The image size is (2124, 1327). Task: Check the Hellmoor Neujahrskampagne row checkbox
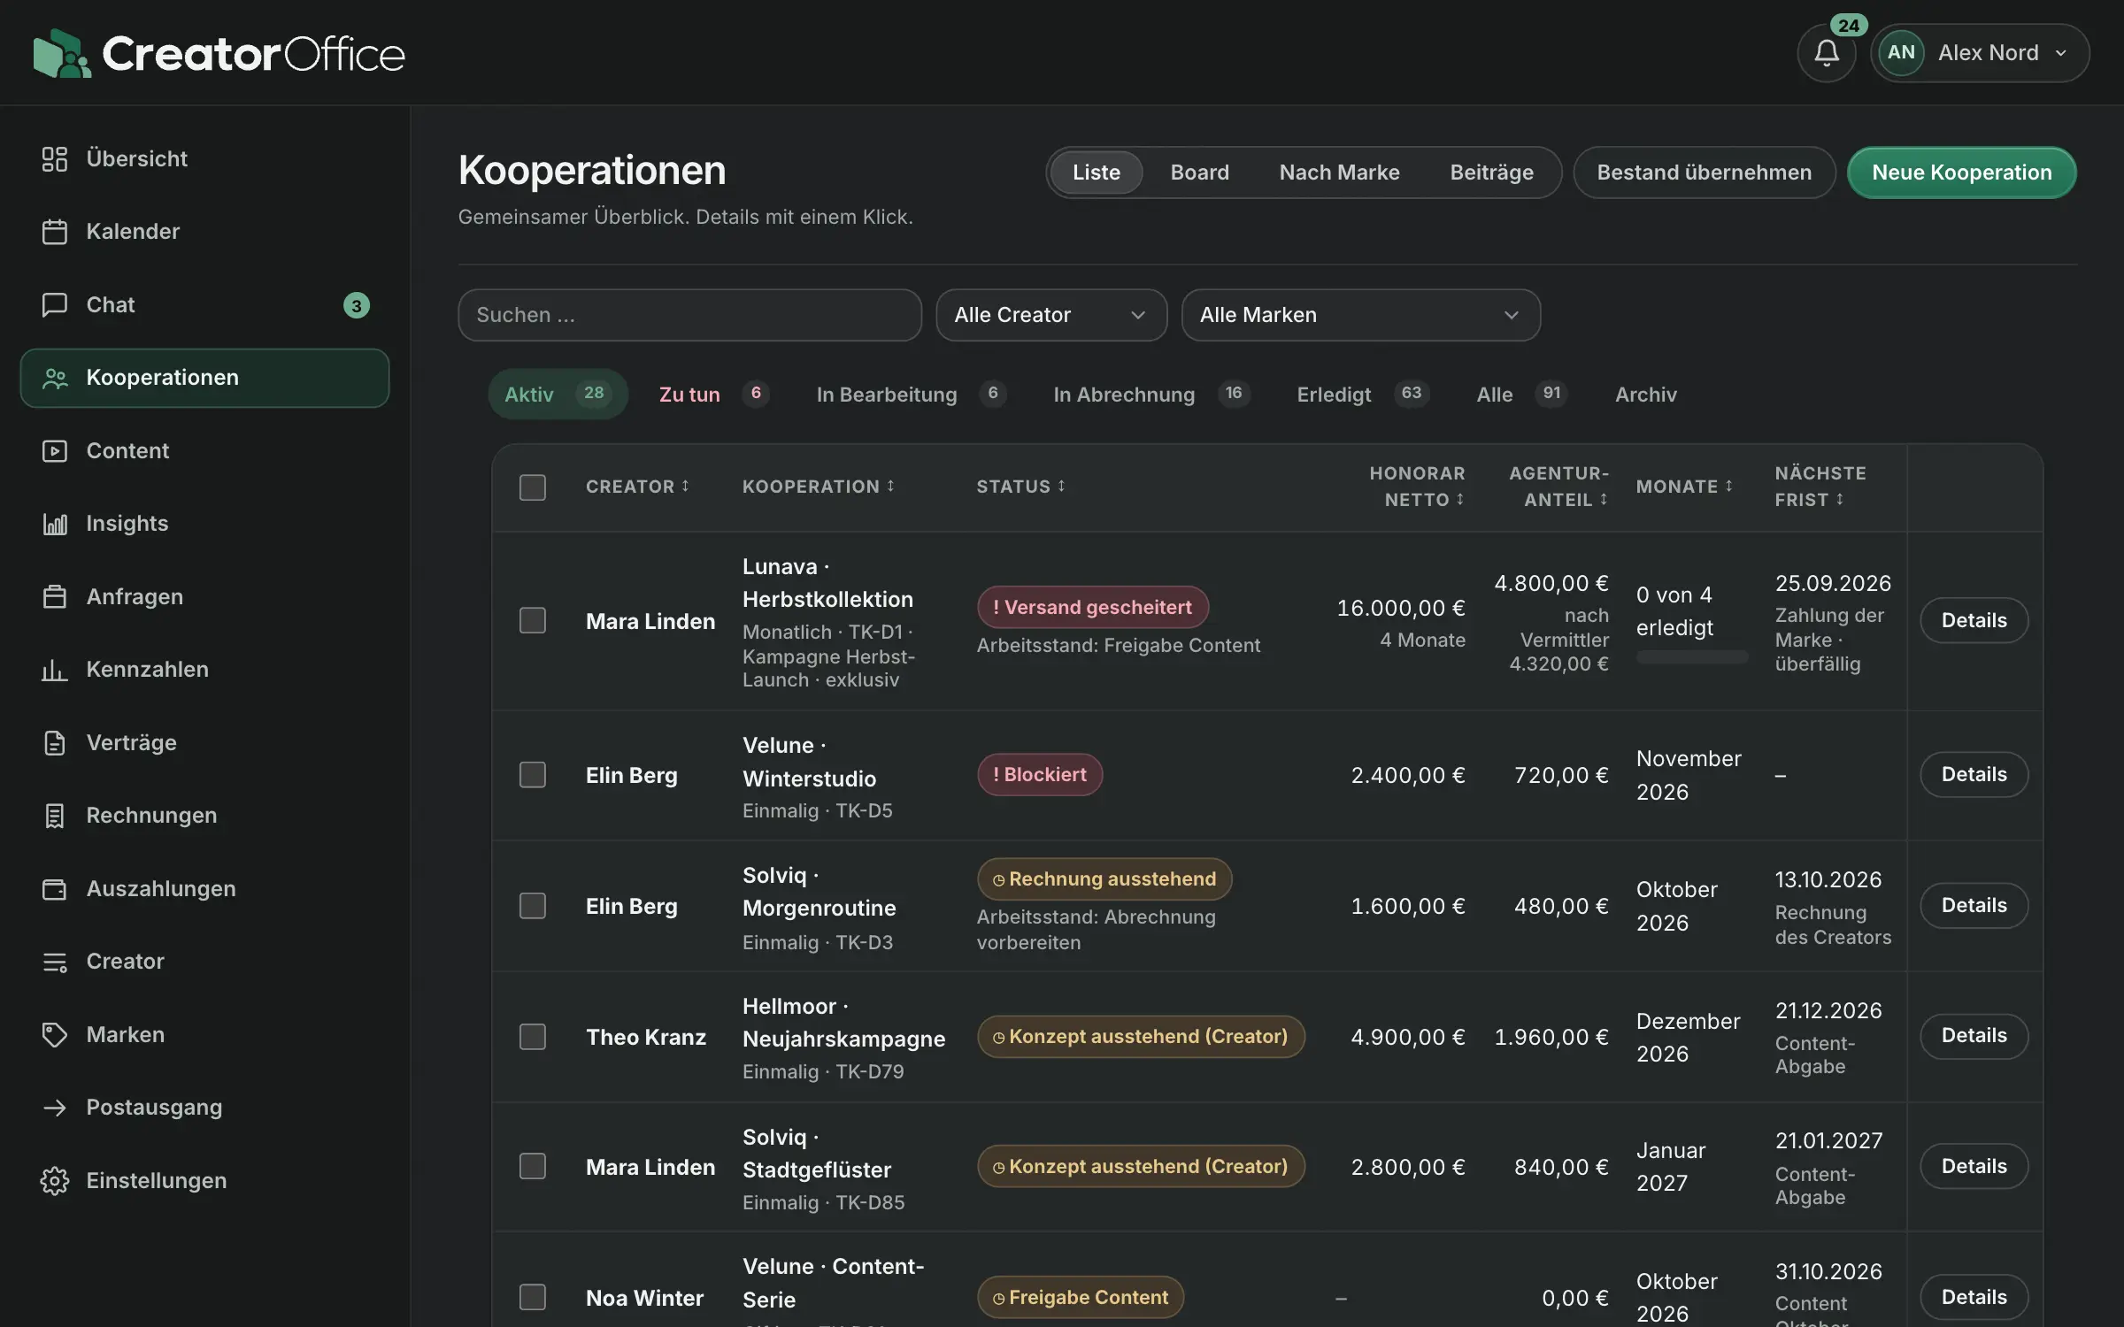(533, 1037)
